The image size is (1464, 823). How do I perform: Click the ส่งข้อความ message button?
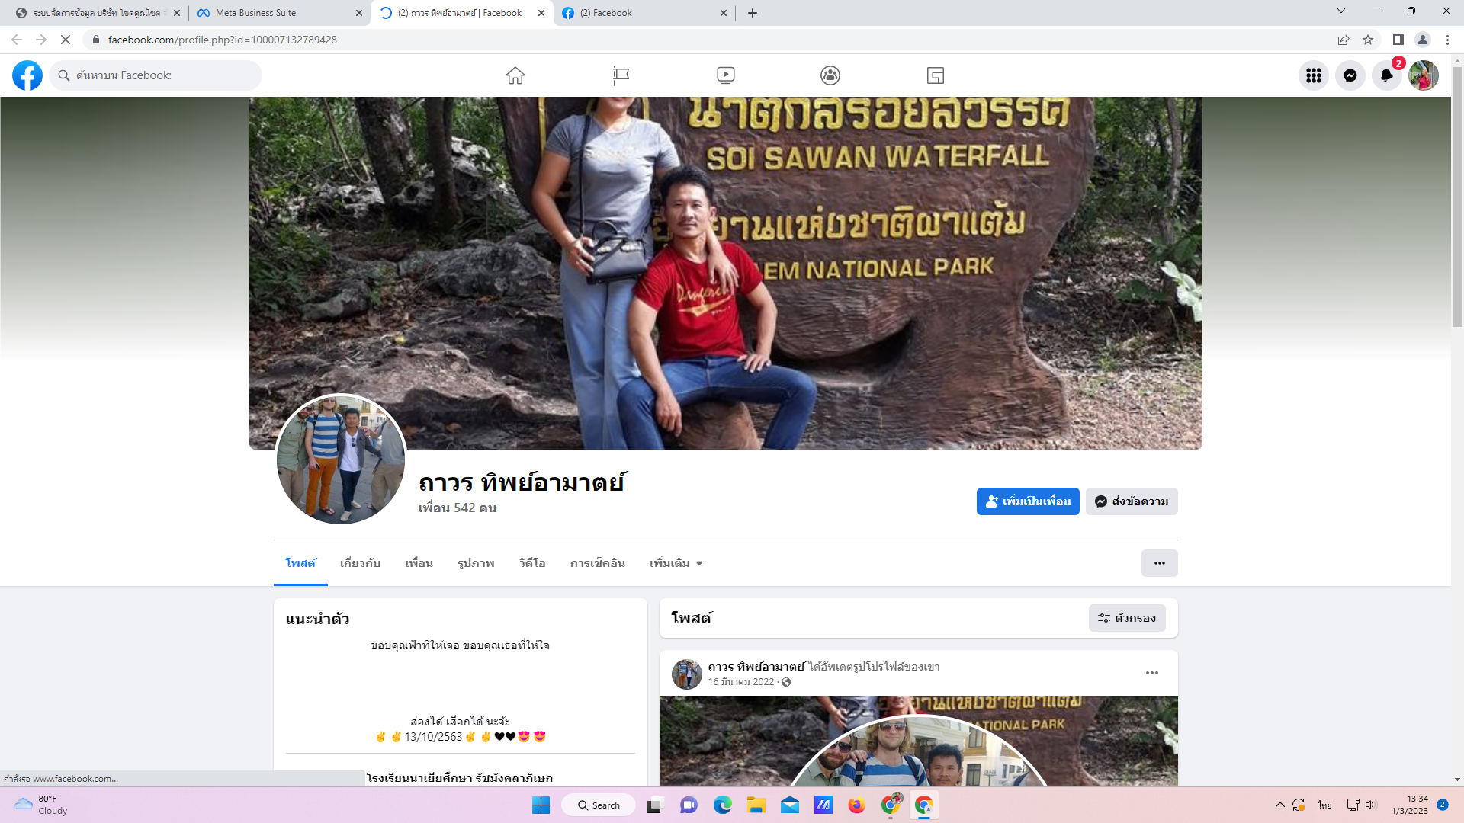click(1132, 501)
